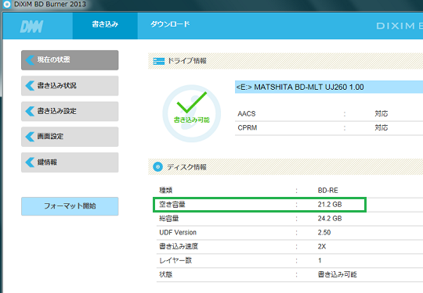Screen dimensions: 423x293
Task: Click the CPRM row label
Action: (248, 128)
